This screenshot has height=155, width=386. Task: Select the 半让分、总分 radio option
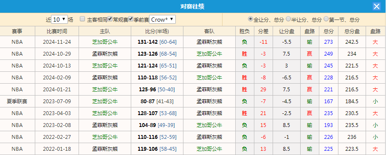[288, 19]
